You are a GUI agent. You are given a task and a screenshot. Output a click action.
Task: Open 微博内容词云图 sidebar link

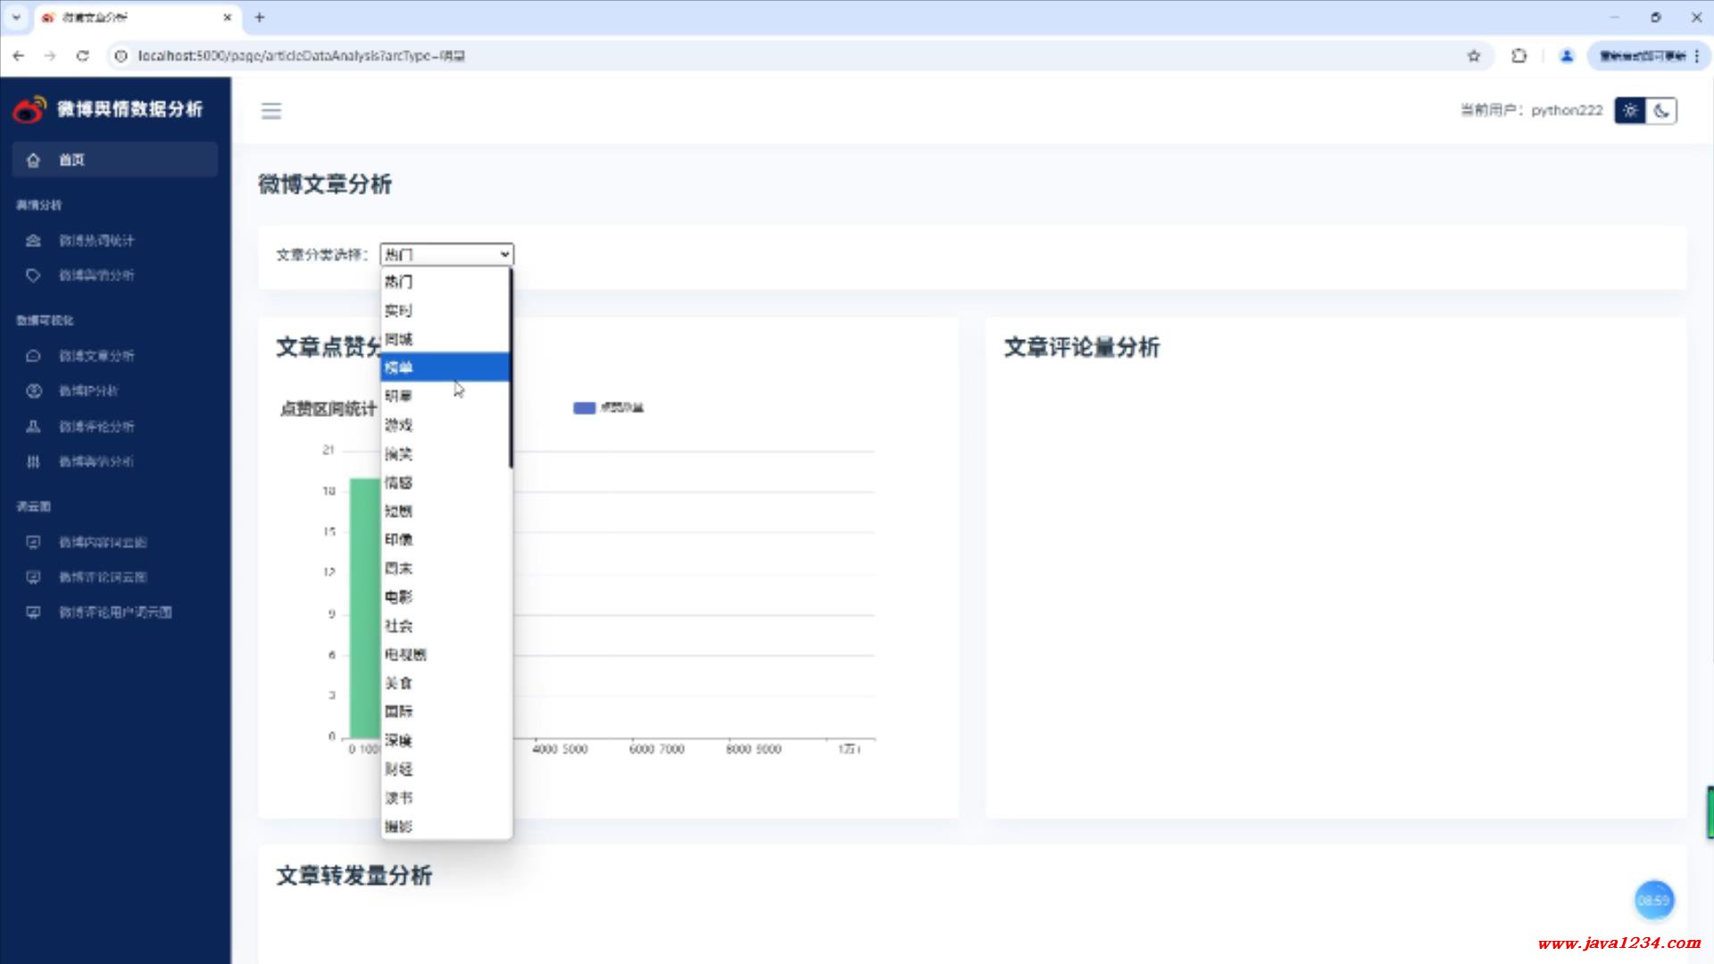[x=103, y=542]
